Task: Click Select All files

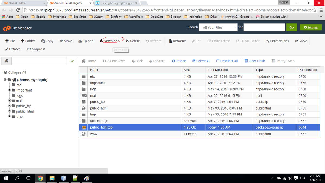Action: [201, 61]
